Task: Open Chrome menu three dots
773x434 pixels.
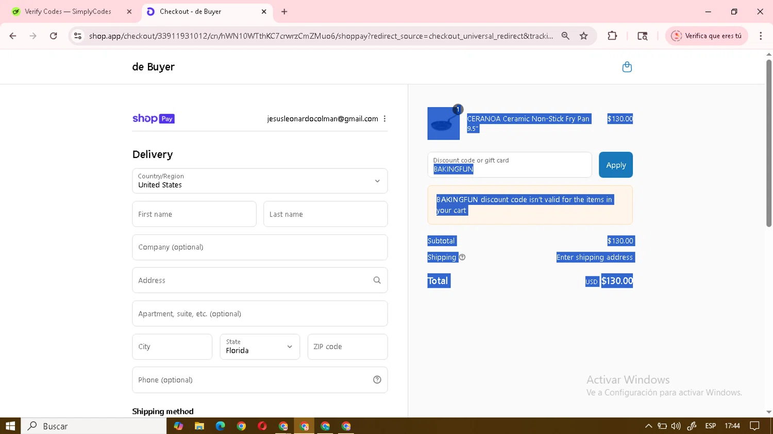Action: [x=761, y=36]
